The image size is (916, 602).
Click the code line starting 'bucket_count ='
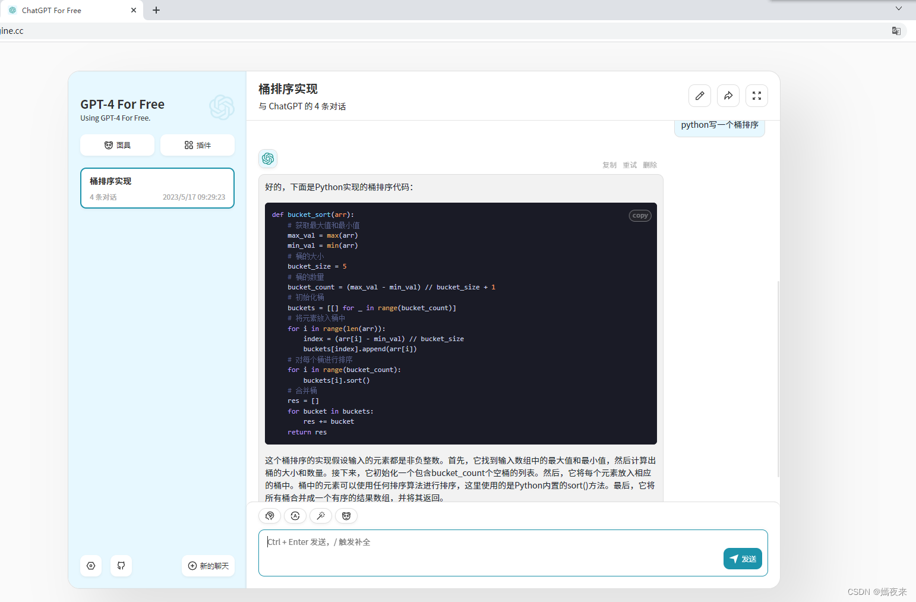click(x=391, y=287)
